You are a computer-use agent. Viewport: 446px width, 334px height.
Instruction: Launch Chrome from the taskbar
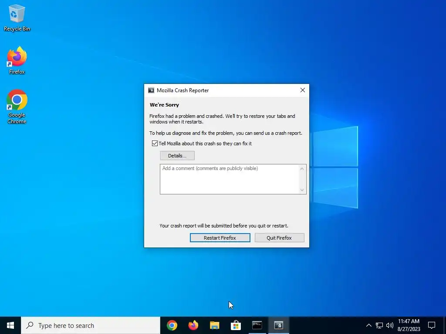172,325
